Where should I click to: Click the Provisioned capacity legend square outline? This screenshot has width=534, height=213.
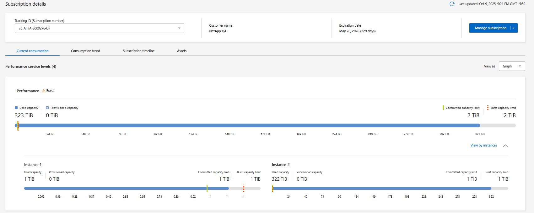click(47, 108)
